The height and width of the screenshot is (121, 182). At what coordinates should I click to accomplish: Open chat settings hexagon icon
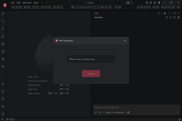pyautogui.click(x=165, y=13)
